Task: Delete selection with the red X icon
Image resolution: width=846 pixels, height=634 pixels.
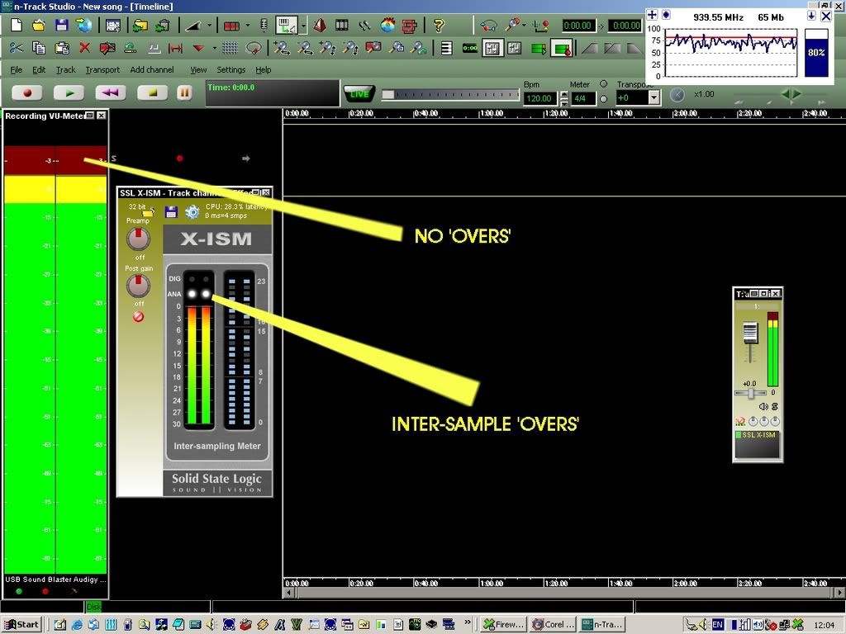Action: [85, 49]
